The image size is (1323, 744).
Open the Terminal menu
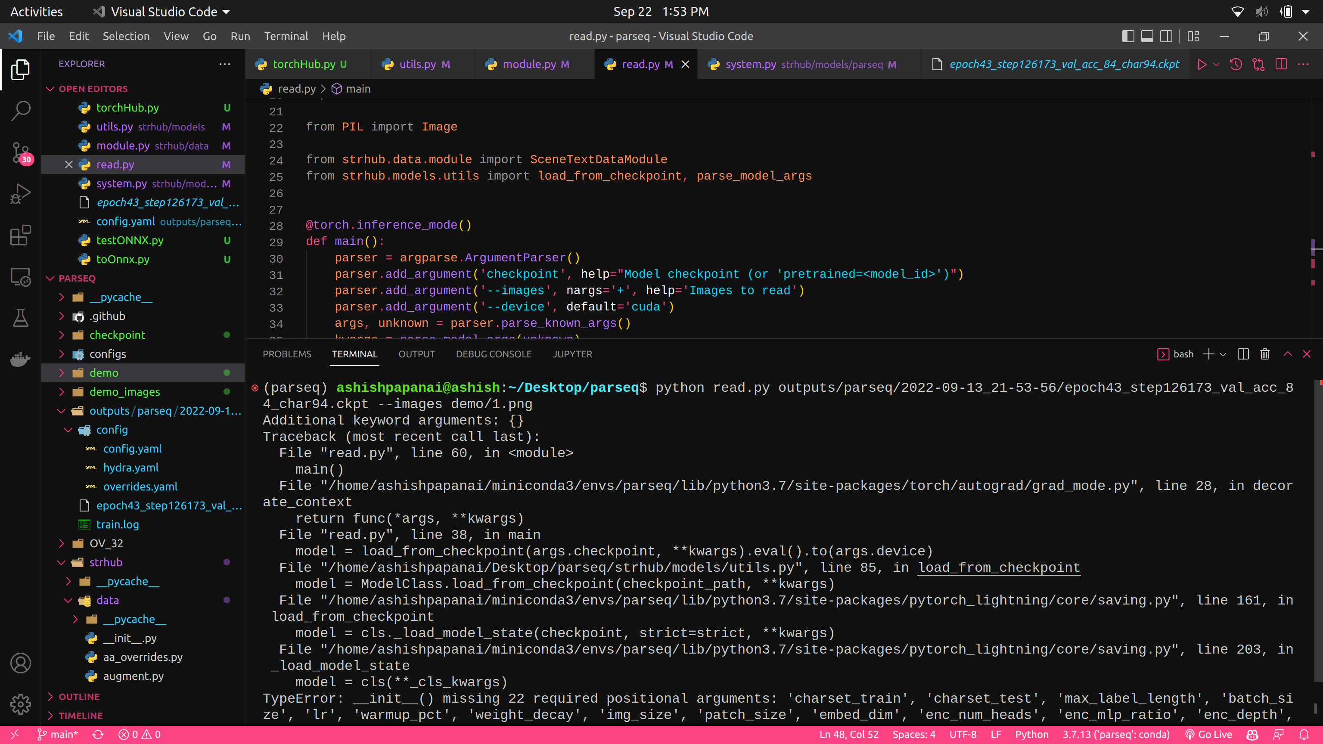pyautogui.click(x=286, y=37)
